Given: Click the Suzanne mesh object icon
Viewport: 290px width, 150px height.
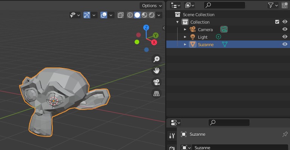Looking at the screenshot, I should pos(193,44).
